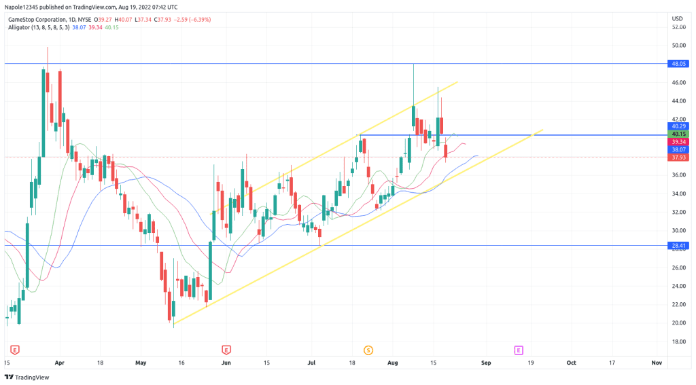Select the 28.41 price label
696x385 pixels.
678,246
